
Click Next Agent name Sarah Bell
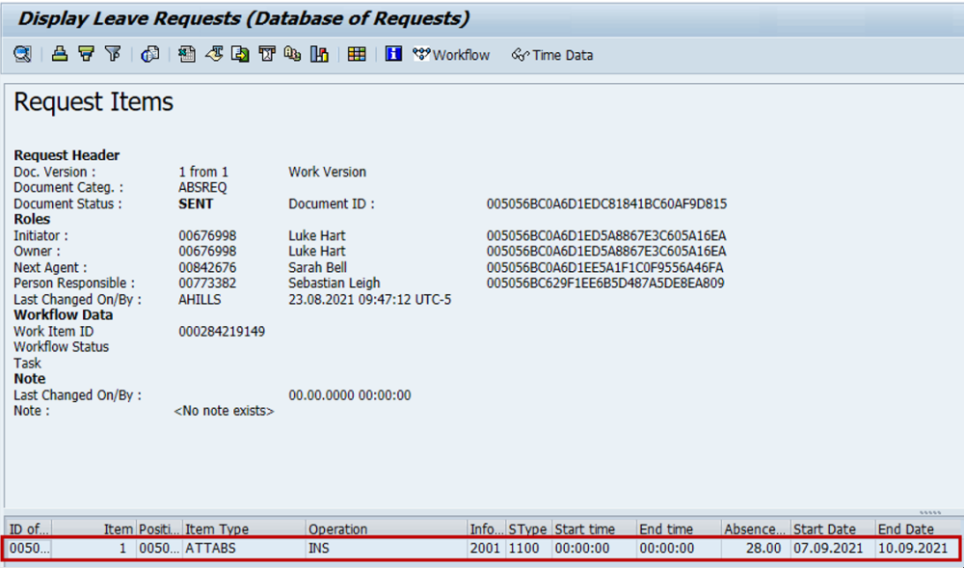pos(318,268)
